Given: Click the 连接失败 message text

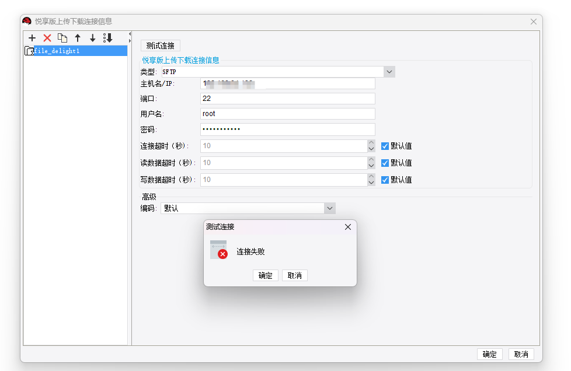Looking at the screenshot, I should (250, 251).
